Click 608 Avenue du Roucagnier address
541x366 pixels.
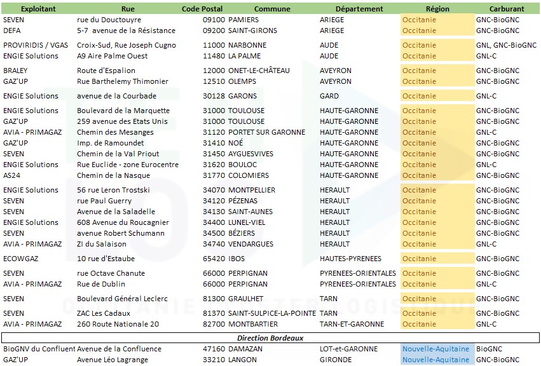tap(123, 222)
